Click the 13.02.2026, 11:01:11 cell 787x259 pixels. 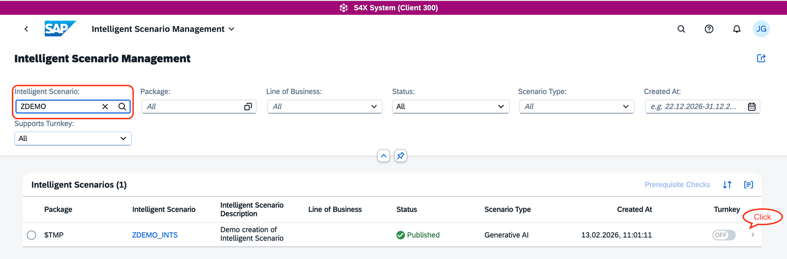click(616, 235)
